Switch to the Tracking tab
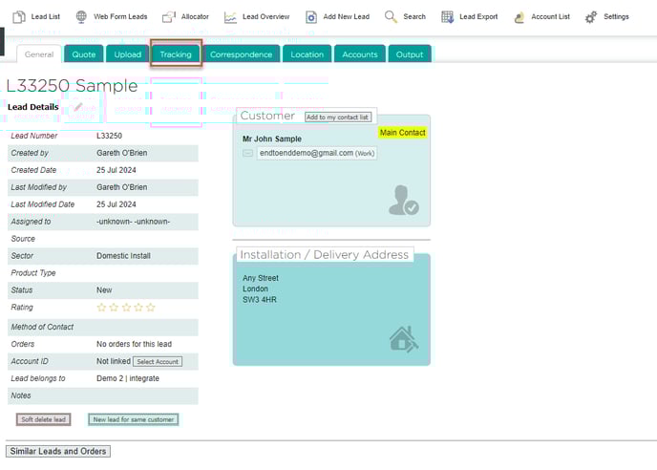Screen dimensions: 657x470 pyautogui.click(x=176, y=54)
